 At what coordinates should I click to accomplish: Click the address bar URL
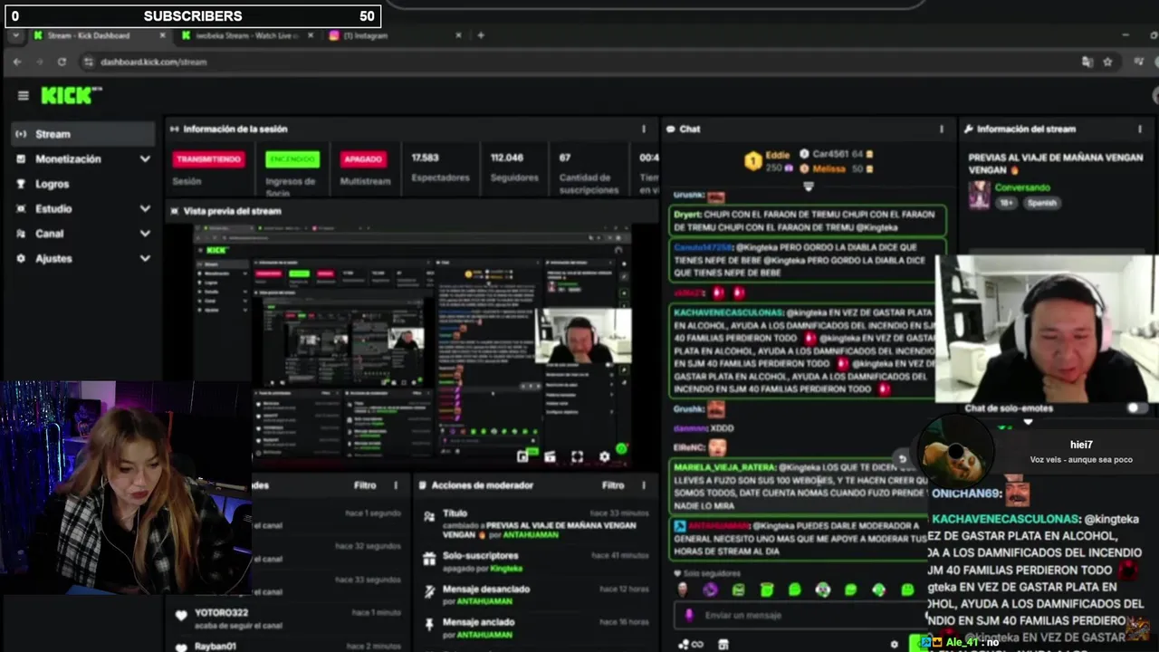click(x=153, y=62)
